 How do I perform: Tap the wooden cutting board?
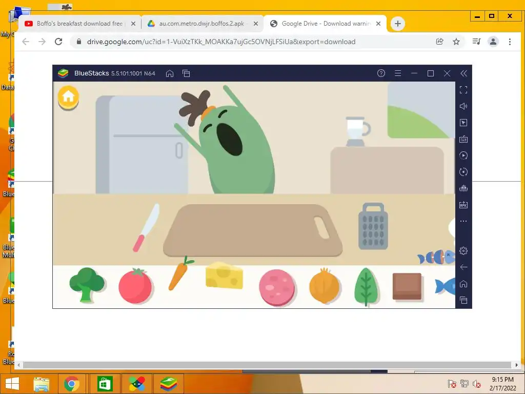click(253, 230)
